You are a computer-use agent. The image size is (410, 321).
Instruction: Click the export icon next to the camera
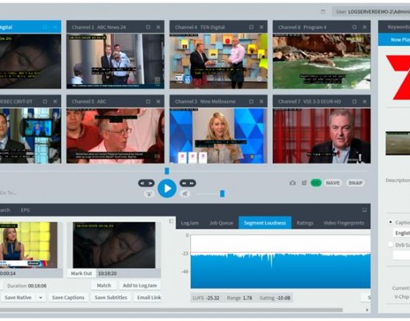coord(304,183)
